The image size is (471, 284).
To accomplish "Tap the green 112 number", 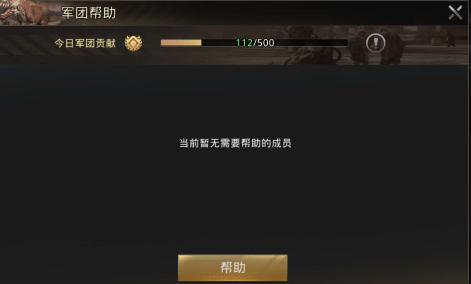I will tap(244, 43).
